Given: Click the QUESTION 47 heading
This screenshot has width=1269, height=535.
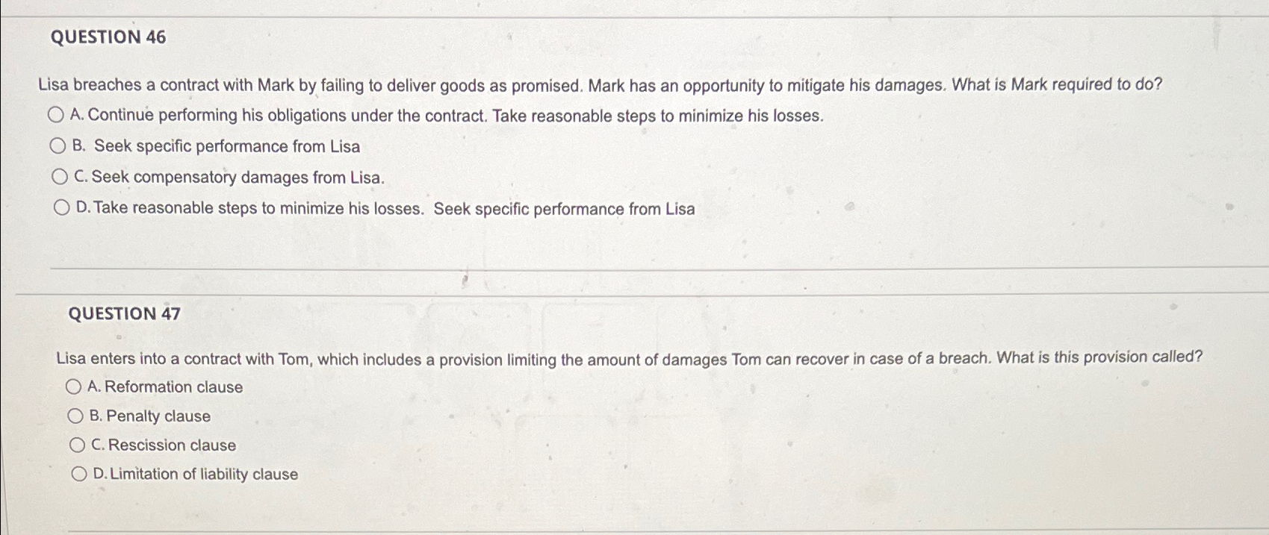Looking at the screenshot, I should coord(124,313).
